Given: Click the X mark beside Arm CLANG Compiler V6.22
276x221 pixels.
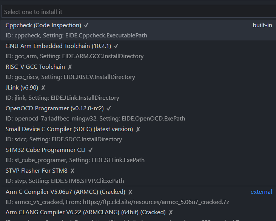Looking at the screenshot, I should (171, 212).
